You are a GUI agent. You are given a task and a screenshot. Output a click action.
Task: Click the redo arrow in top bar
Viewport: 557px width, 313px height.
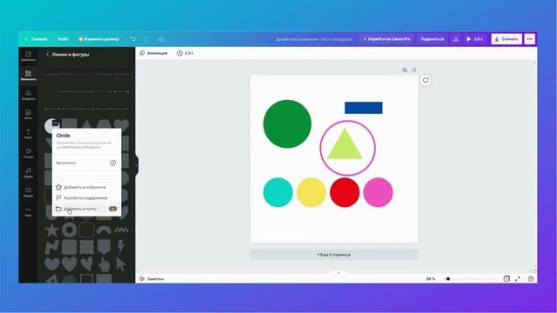[145, 39]
